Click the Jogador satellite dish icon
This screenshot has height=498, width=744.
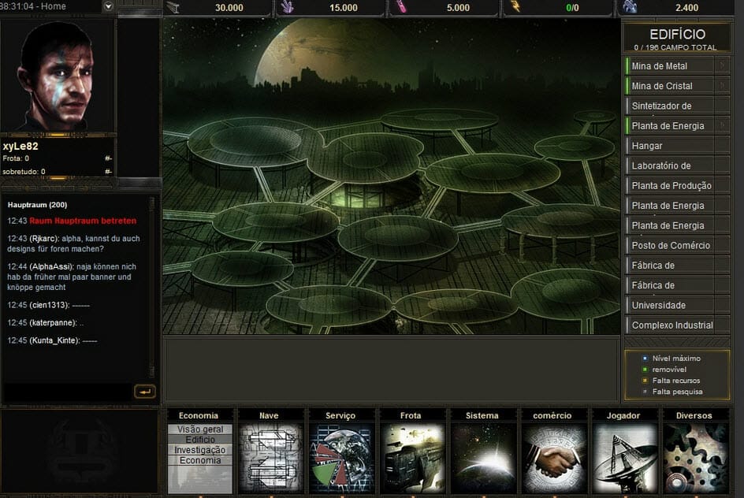(x=623, y=459)
